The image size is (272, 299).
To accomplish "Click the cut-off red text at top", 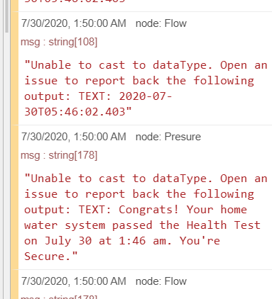I will pos(75,1).
